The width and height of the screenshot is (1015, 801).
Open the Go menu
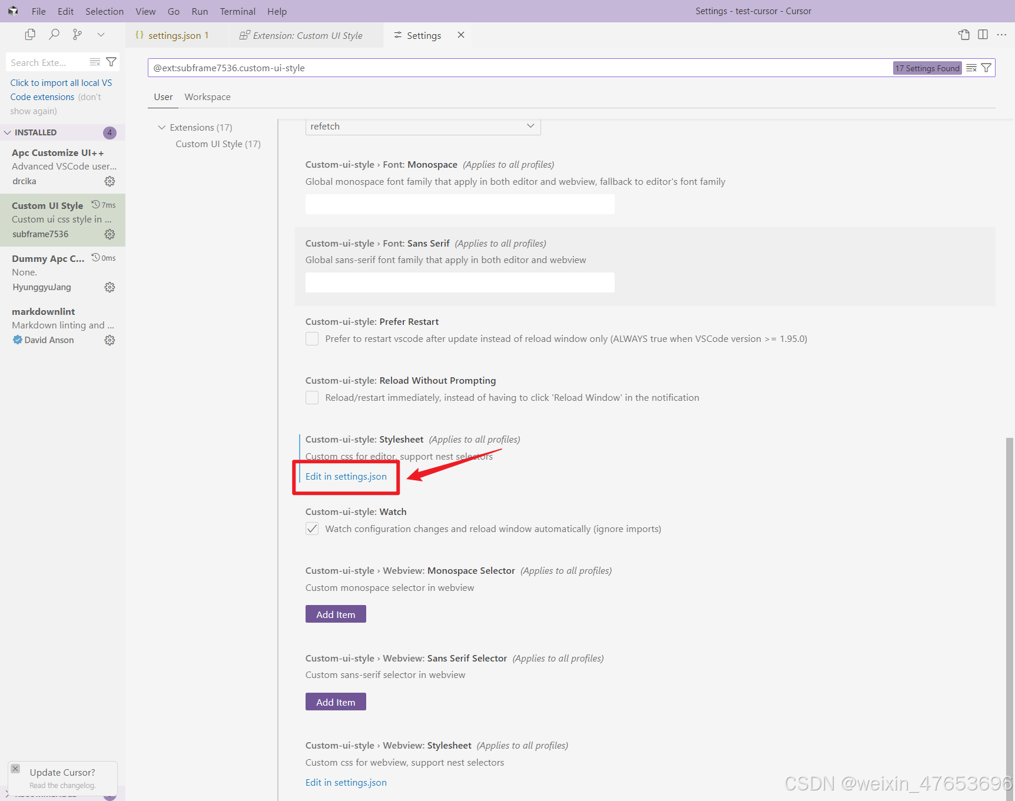click(174, 11)
